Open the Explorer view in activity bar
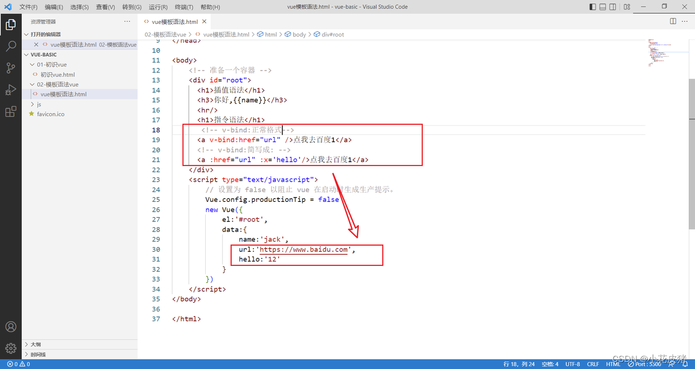Image resolution: width=695 pixels, height=369 pixels. coord(10,24)
